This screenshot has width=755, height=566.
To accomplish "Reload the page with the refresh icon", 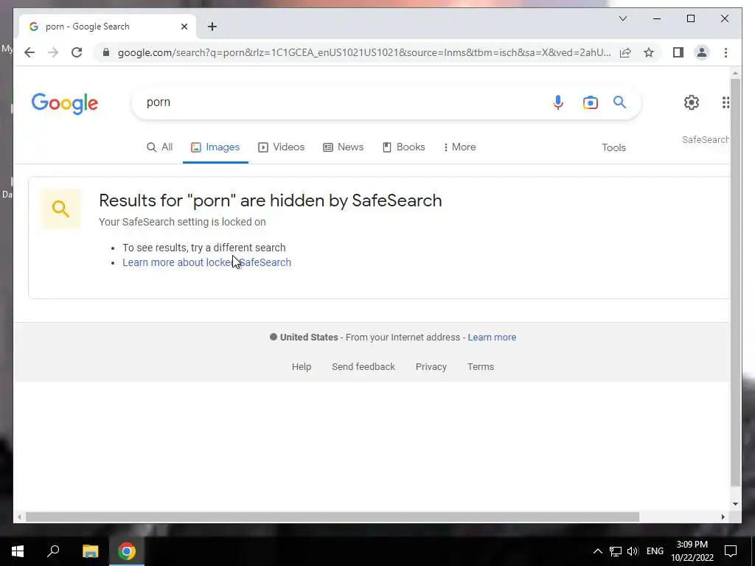I will click(77, 52).
